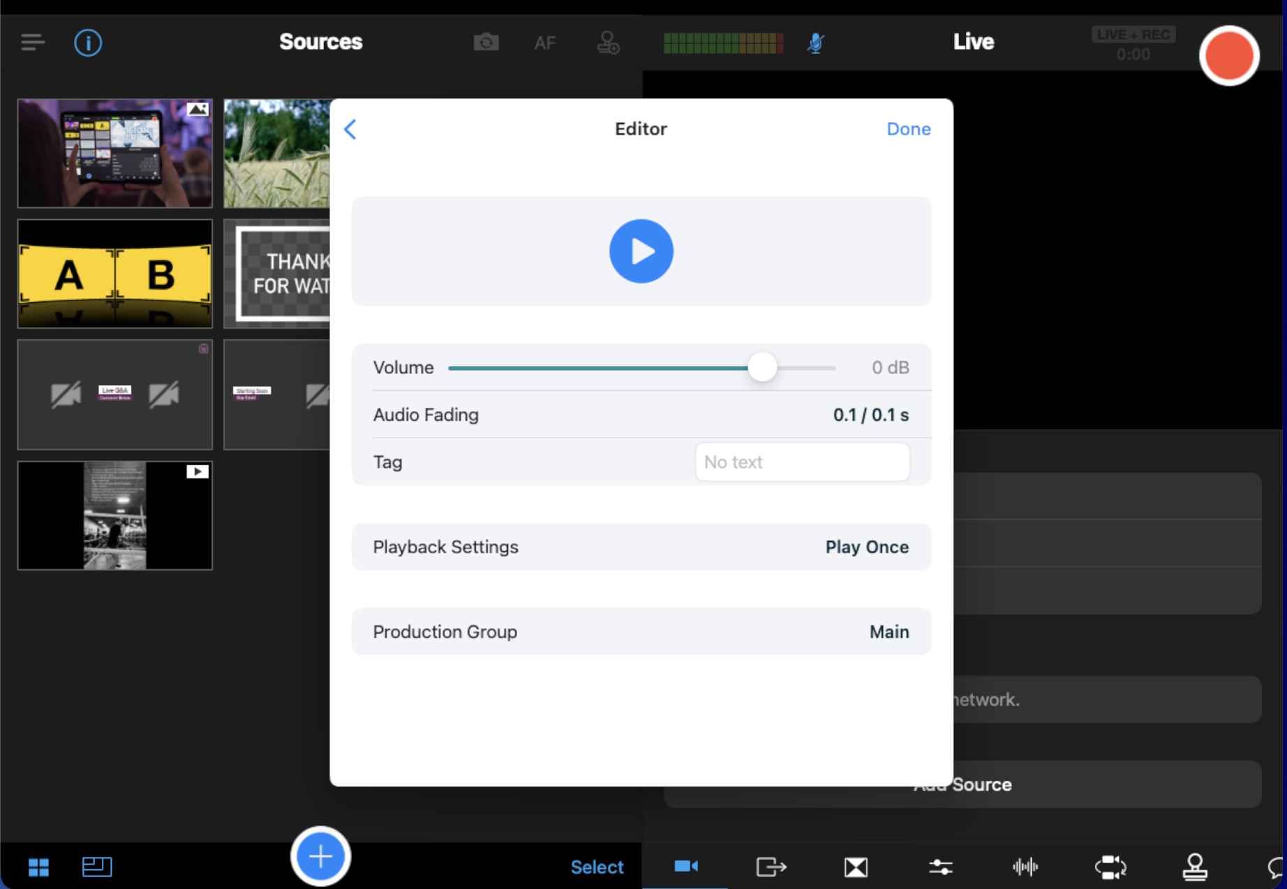Open the camera tab in bottom bar
Viewport: 1287px width, 889px height.
686,867
